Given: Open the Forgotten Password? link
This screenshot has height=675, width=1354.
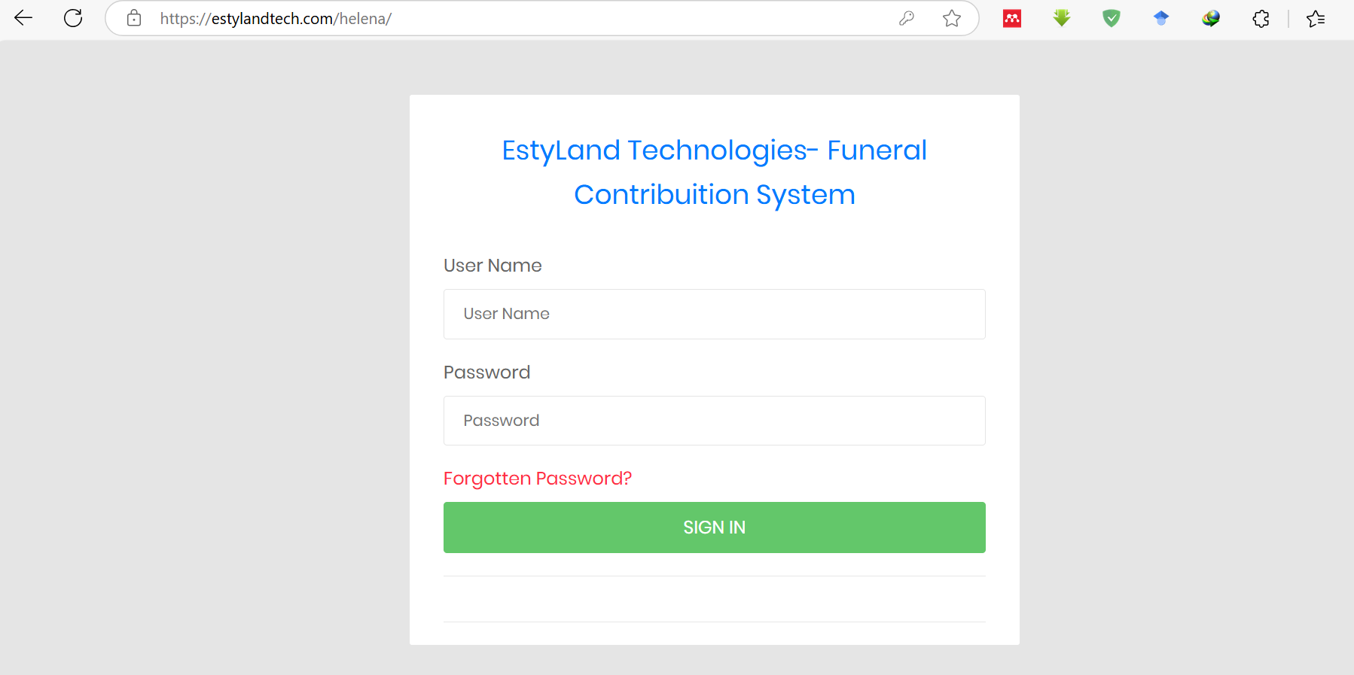Looking at the screenshot, I should 538,479.
